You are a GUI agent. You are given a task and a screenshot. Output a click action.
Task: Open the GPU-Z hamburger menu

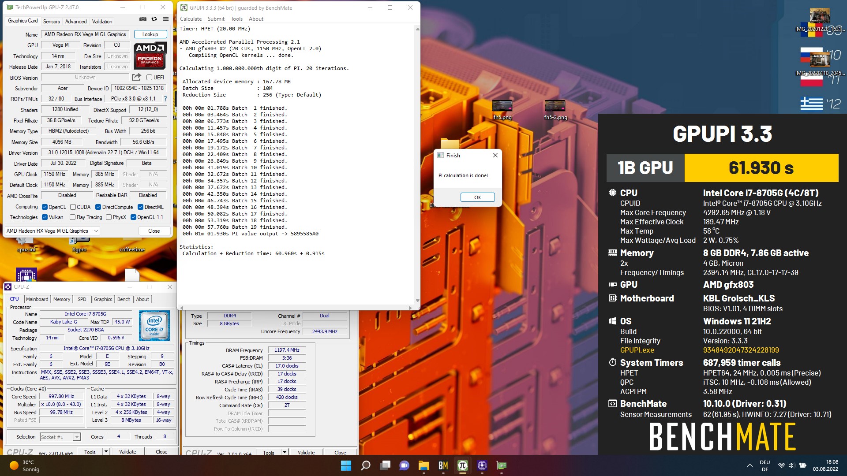coord(165,19)
